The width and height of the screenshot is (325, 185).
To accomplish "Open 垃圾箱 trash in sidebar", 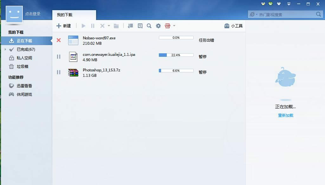I will coord(23,66).
